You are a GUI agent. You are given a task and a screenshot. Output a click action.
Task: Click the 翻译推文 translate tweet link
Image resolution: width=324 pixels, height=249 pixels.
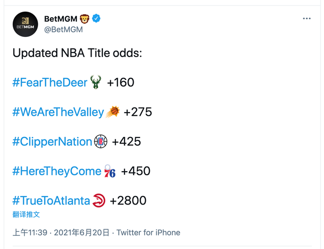point(26,215)
